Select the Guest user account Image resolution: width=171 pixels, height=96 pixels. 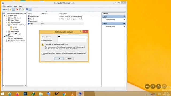[x=32, y=19]
